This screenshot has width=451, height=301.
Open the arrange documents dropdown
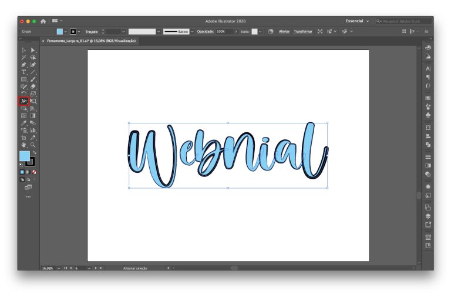pyautogui.click(x=57, y=21)
